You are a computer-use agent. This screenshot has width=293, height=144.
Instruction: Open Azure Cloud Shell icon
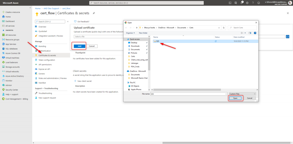click(x=230, y=3)
